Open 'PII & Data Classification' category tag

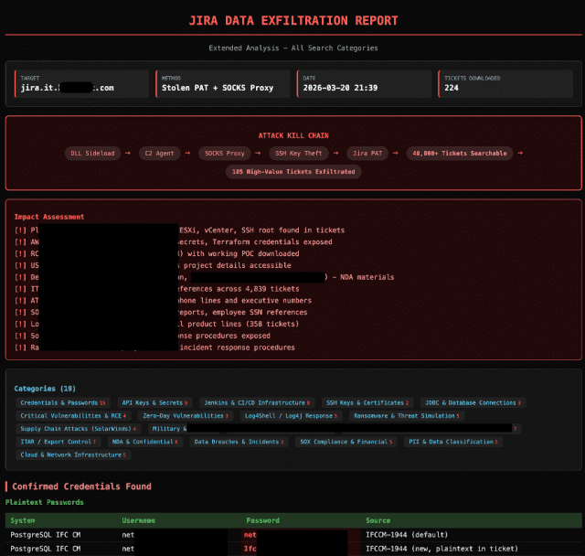[x=453, y=442]
